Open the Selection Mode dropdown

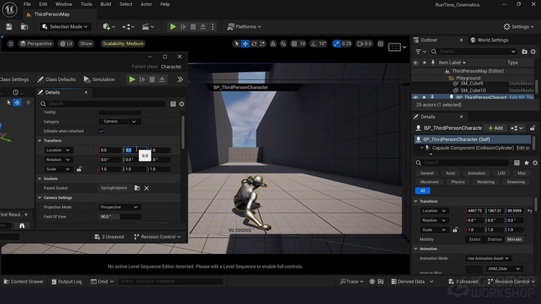(x=64, y=27)
